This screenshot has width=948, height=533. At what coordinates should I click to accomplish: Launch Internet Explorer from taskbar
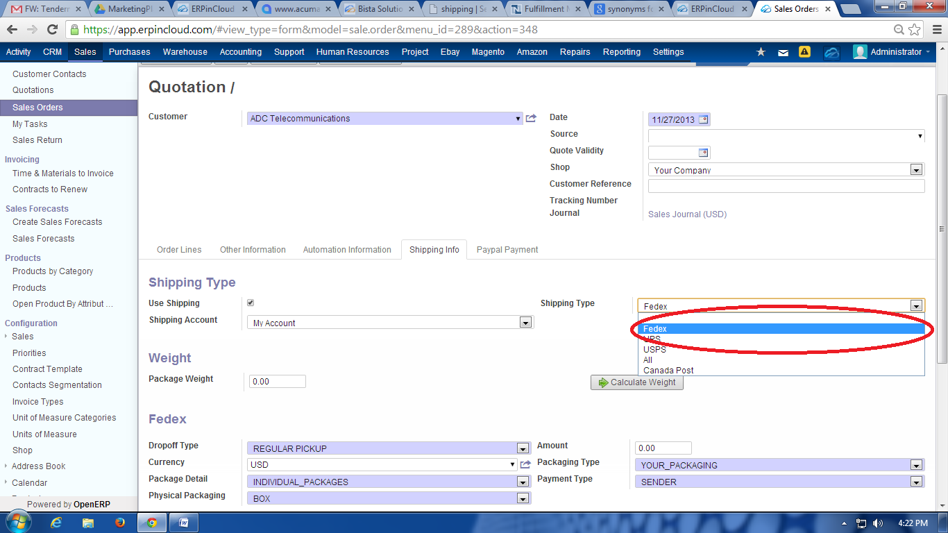pyautogui.click(x=57, y=523)
